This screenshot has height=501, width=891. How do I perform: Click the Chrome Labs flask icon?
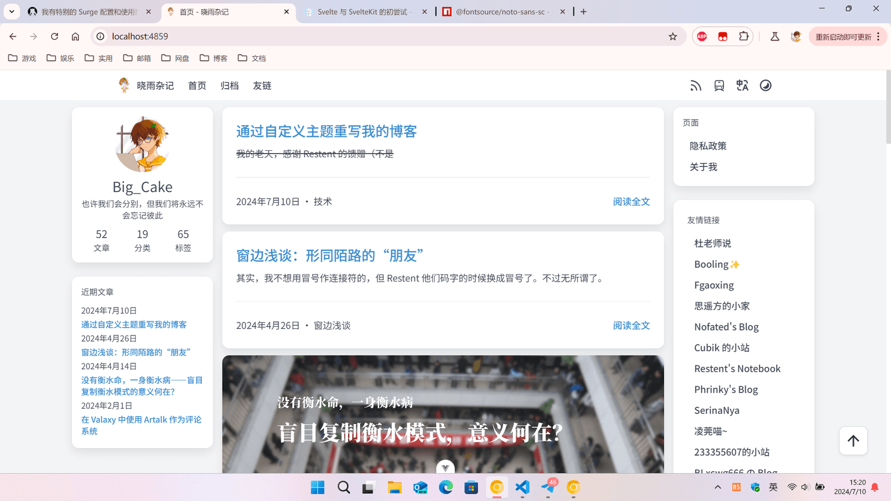pyautogui.click(x=774, y=36)
